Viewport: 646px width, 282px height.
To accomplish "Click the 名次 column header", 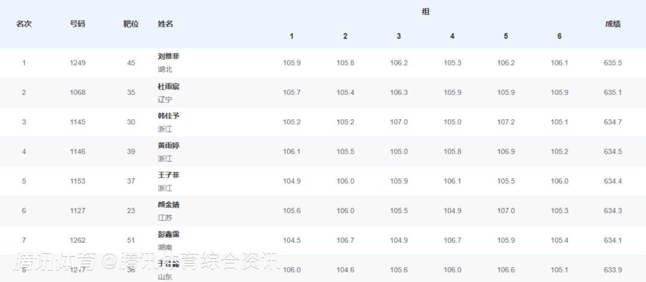I will 24,24.
